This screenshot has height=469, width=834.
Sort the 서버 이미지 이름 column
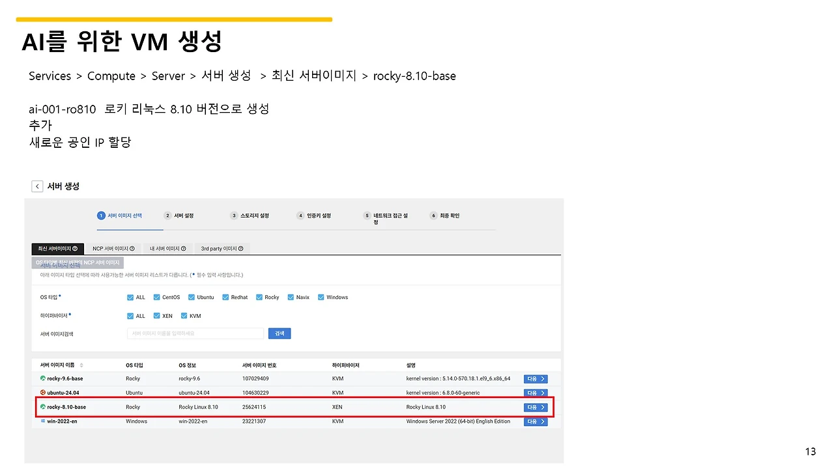pyautogui.click(x=81, y=365)
